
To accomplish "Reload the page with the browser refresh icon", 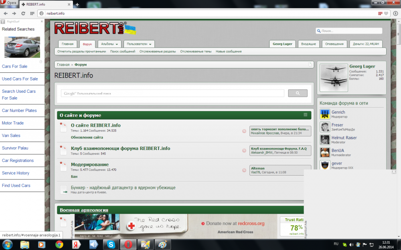I will point(23,13).
